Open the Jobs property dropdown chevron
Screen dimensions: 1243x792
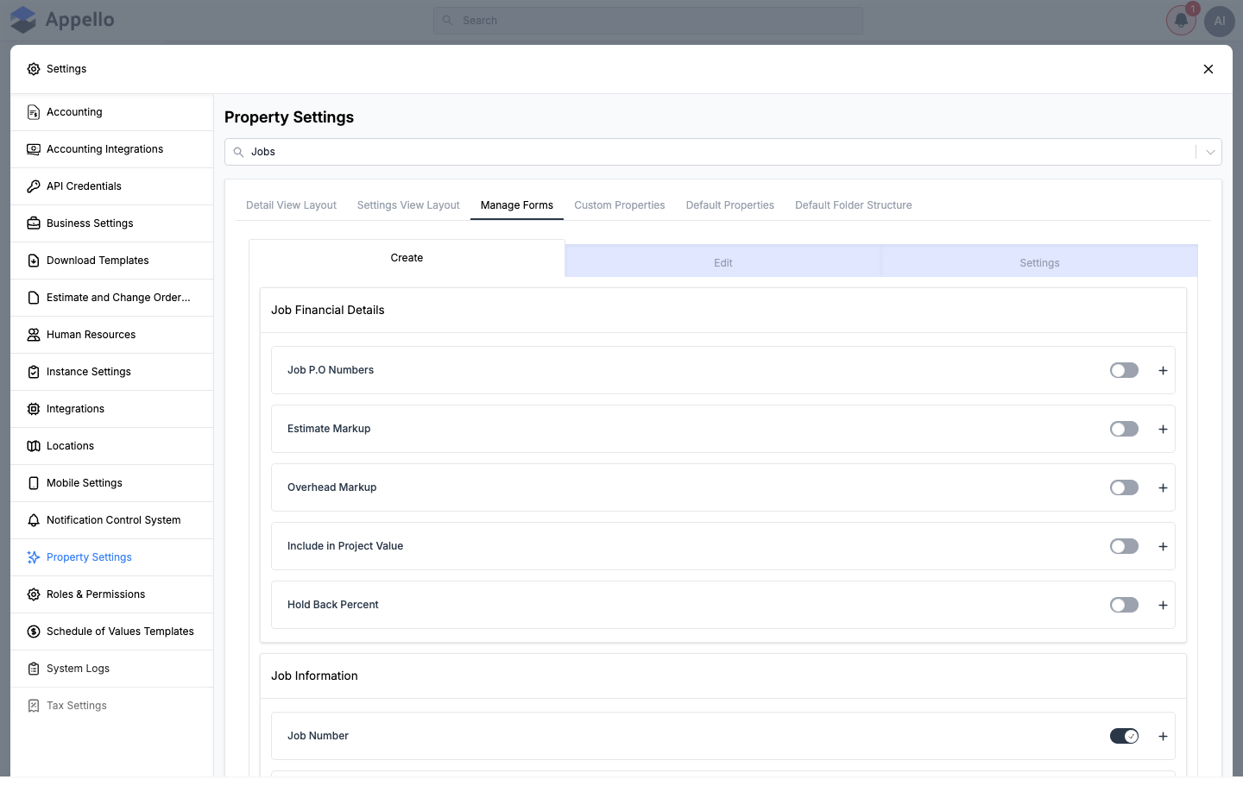click(x=1210, y=152)
